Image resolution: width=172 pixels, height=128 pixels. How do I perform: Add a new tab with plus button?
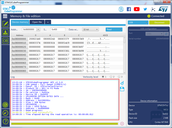click(48, 22)
